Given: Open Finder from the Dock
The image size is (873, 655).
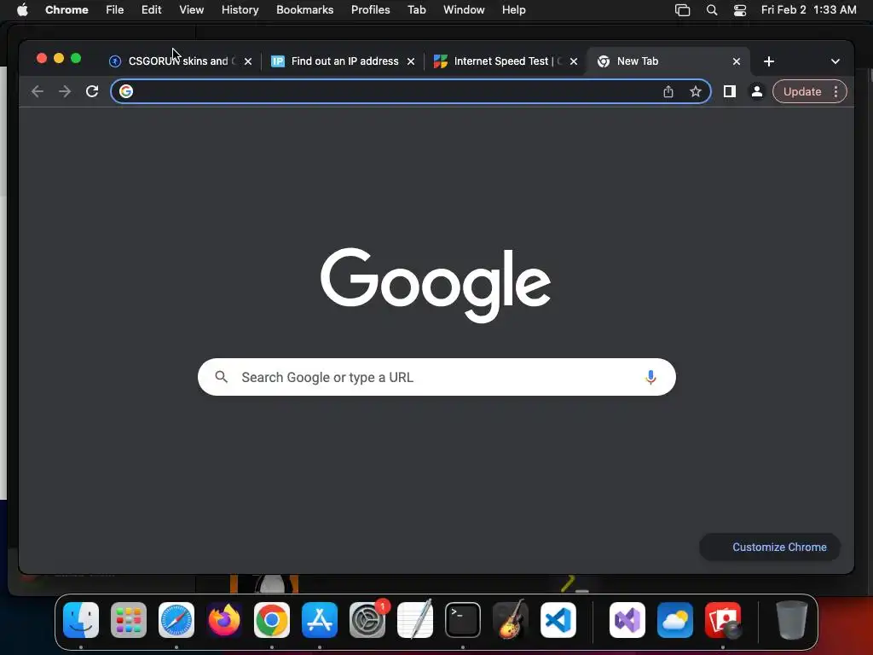Looking at the screenshot, I should pos(81,620).
